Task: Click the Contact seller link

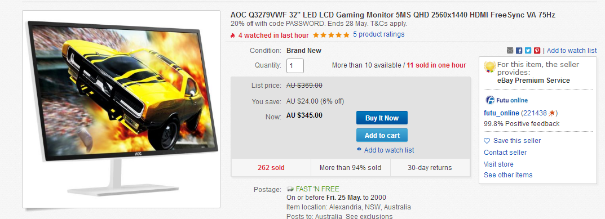Action: [x=505, y=153]
